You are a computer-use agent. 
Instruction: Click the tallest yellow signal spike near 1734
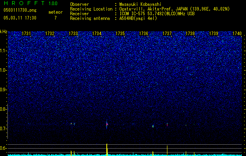(107, 149)
